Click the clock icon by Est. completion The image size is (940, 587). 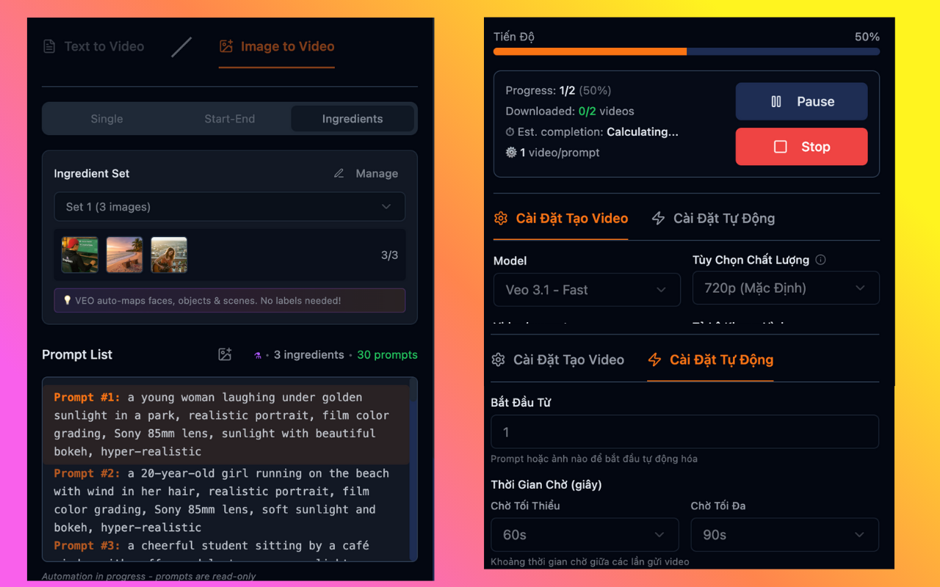point(510,132)
